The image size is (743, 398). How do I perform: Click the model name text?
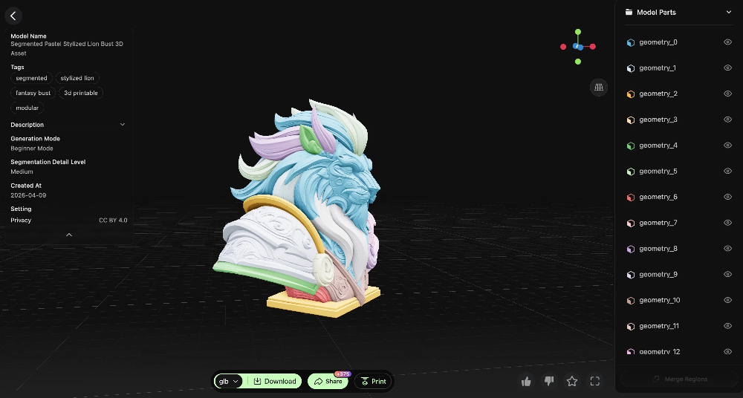point(67,48)
